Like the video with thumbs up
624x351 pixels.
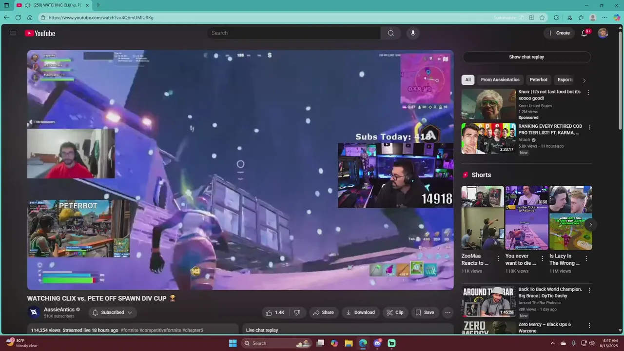[x=274, y=312]
